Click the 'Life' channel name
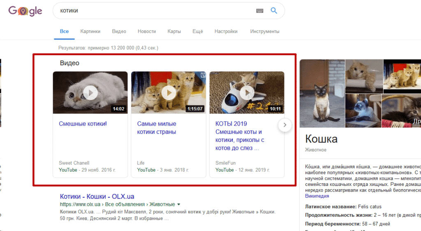 click(x=141, y=163)
